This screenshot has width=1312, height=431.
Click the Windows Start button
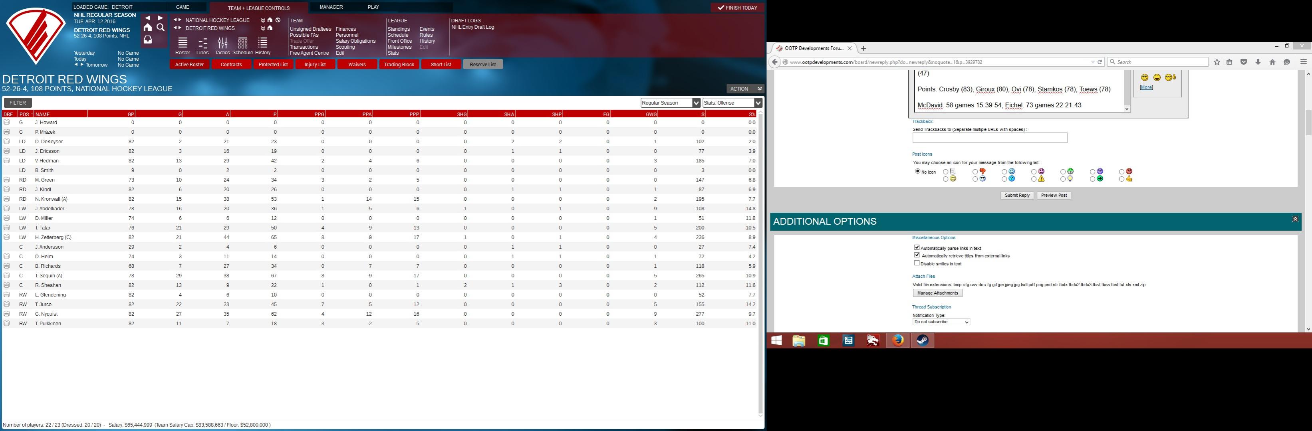(776, 340)
